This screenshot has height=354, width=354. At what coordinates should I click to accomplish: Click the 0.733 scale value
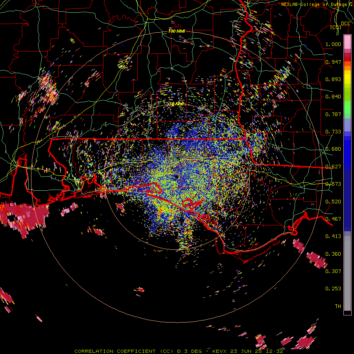(333, 132)
